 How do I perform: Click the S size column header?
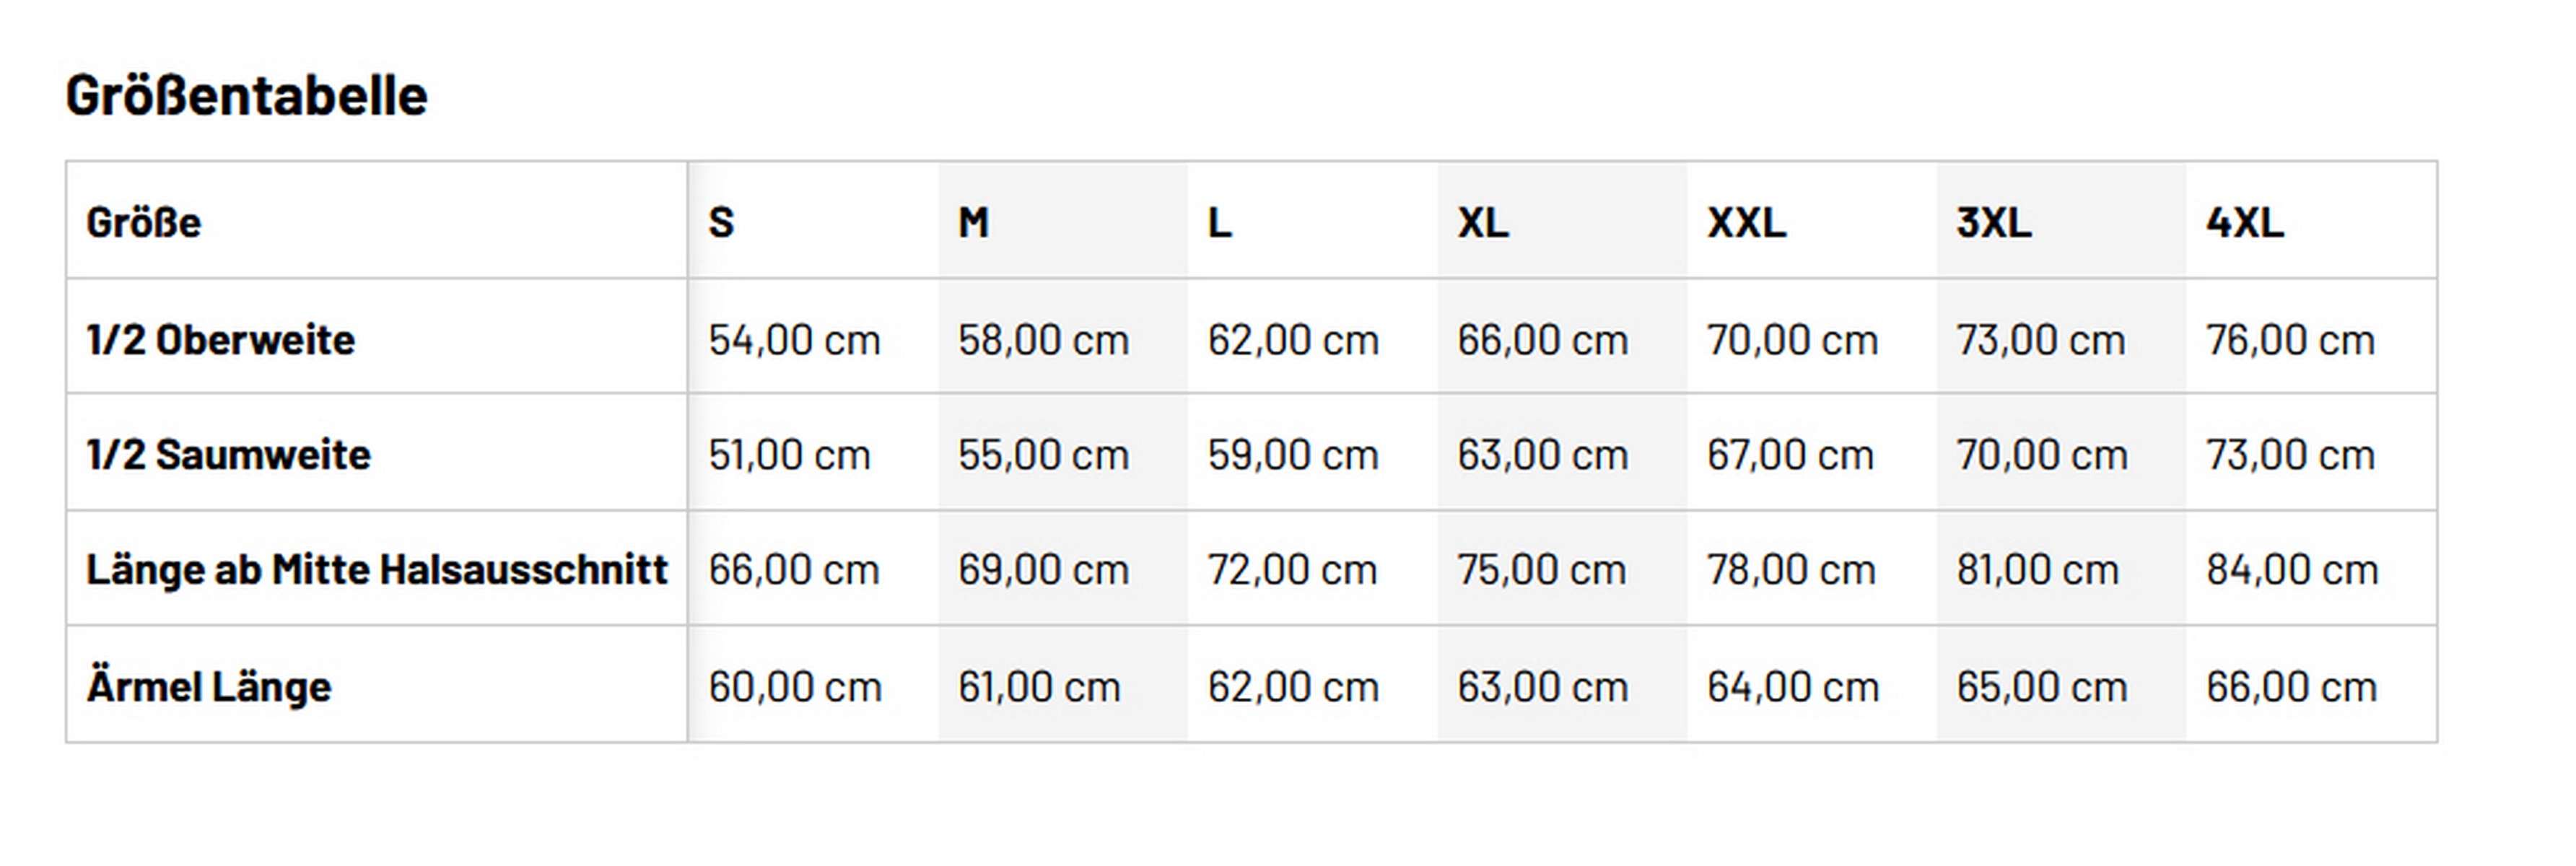721,222
